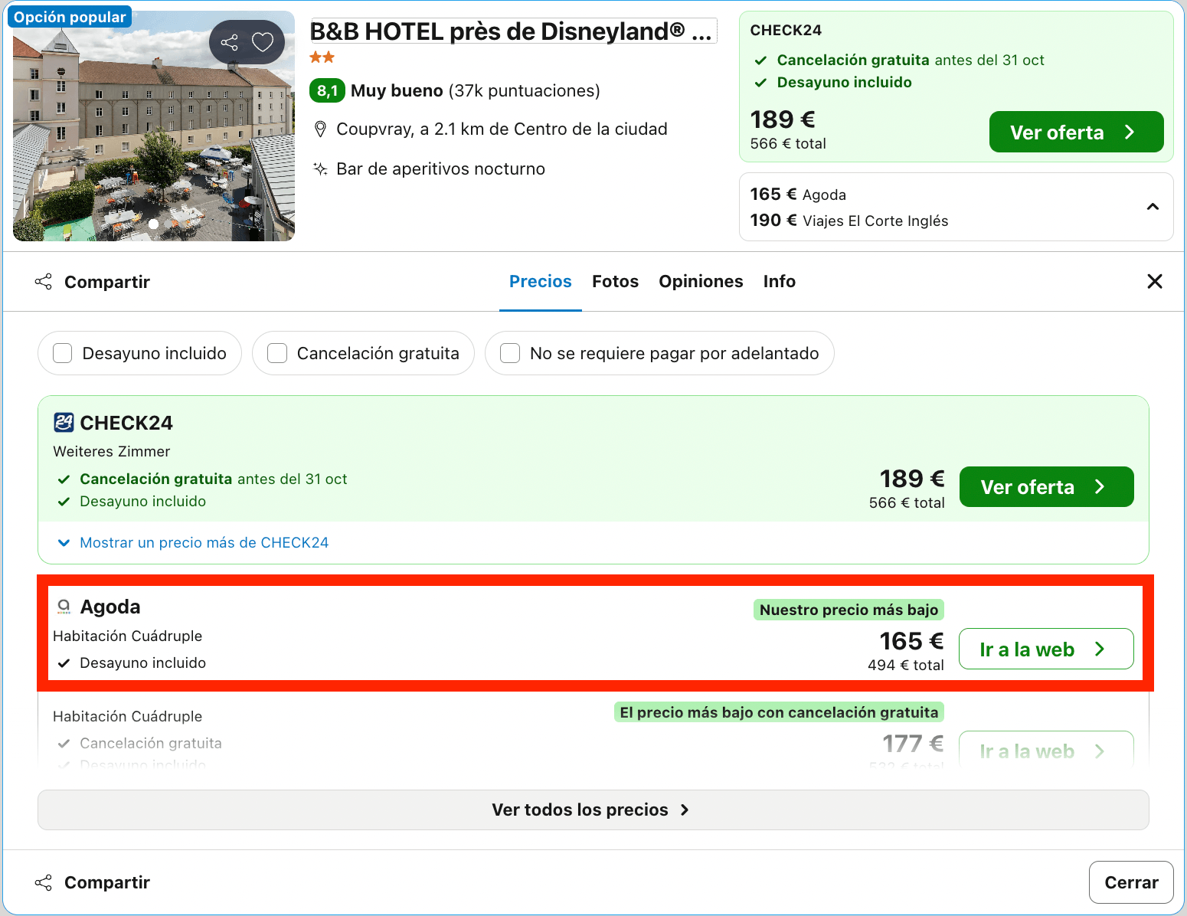Open the Opiniones tab
The image size is (1187, 916).
pyautogui.click(x=701, y=282)
